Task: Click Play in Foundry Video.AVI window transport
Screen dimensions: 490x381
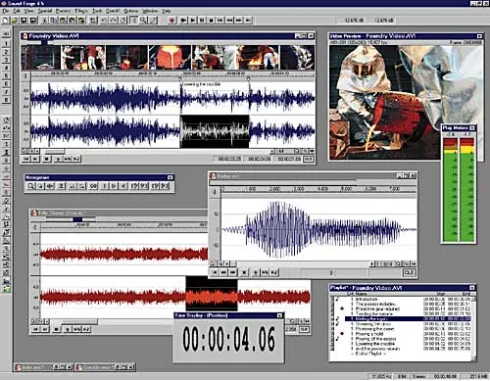Action: [x=58, y=159]
